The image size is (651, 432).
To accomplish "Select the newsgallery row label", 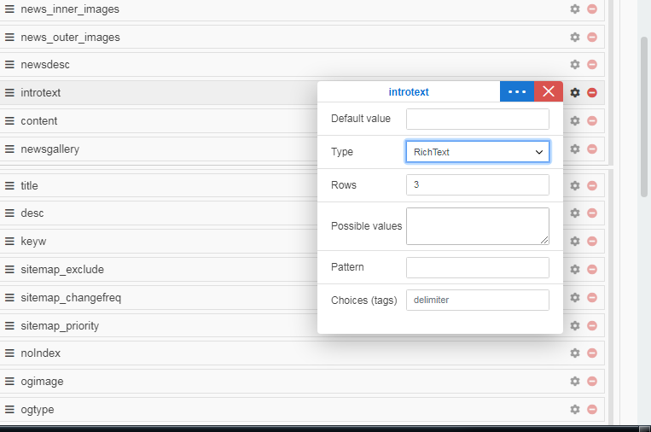I will point(49,149).
